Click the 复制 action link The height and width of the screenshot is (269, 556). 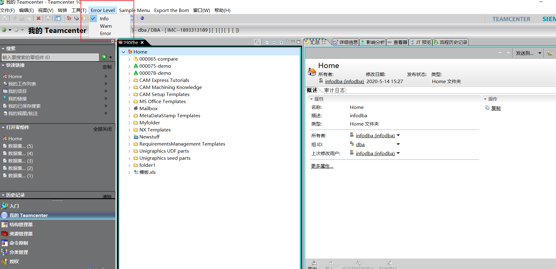[x=496, y=108]
